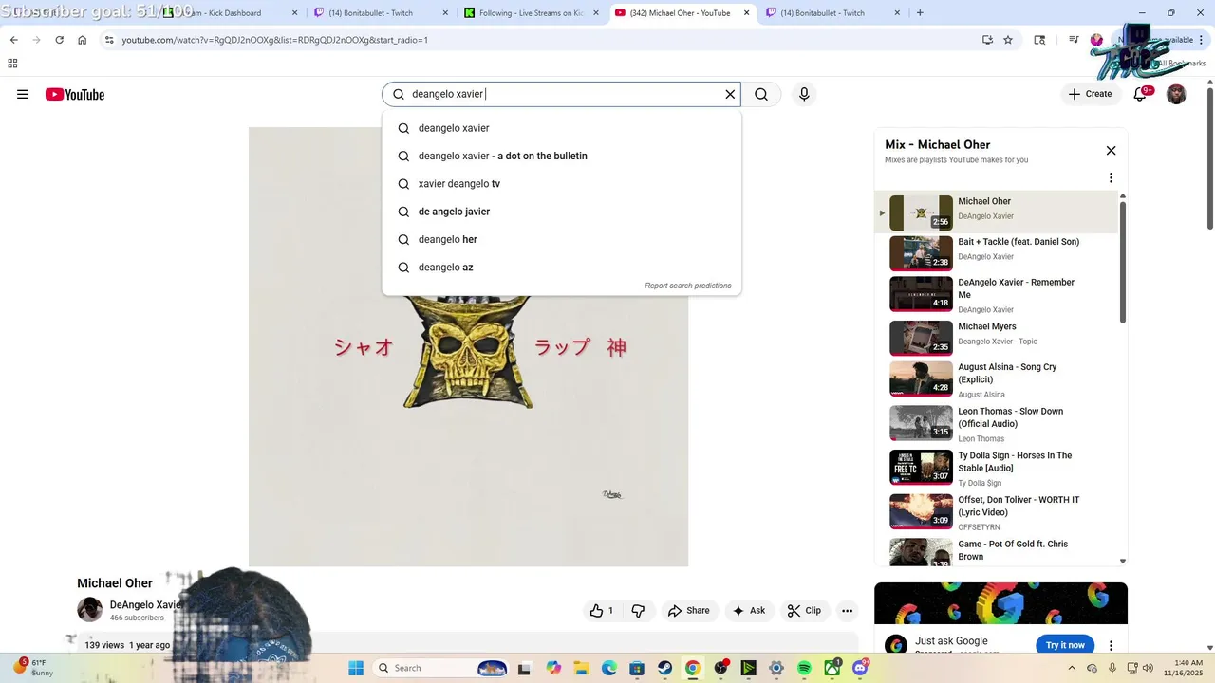Start voice search with the microphone

[804, 94]
